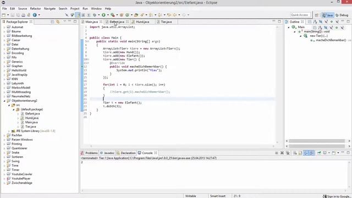Click the Sign in to Google icon
Image resolution: width=352 pixels, height=198 pixels.
point(324,196)
